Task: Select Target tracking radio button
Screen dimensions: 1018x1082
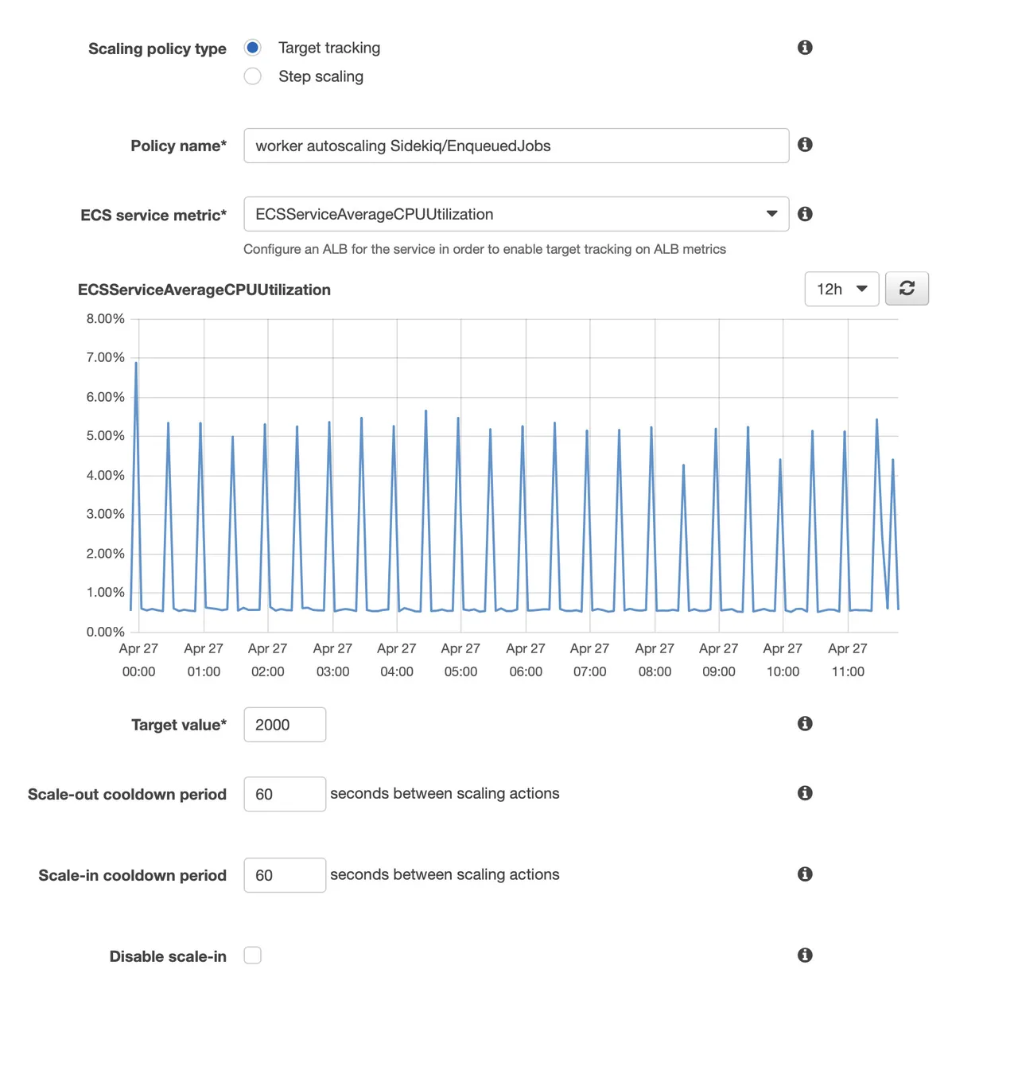Action: click(253, 48)
